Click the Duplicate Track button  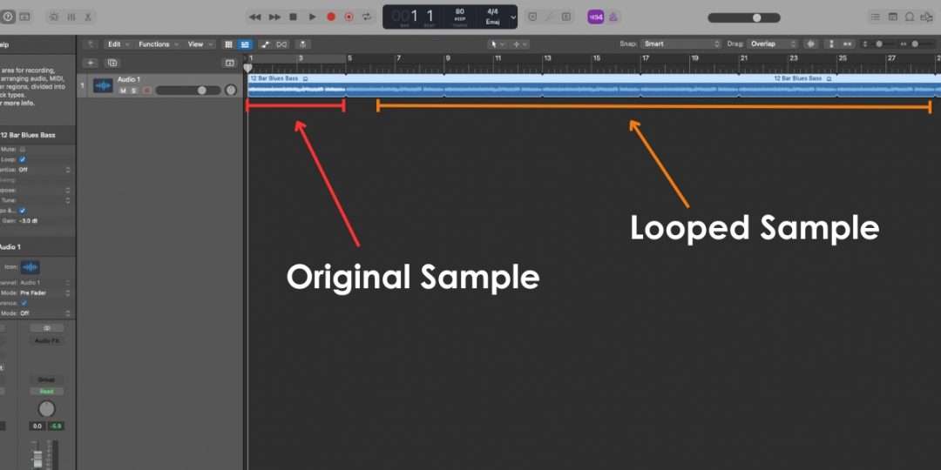[x=112, y=63]
